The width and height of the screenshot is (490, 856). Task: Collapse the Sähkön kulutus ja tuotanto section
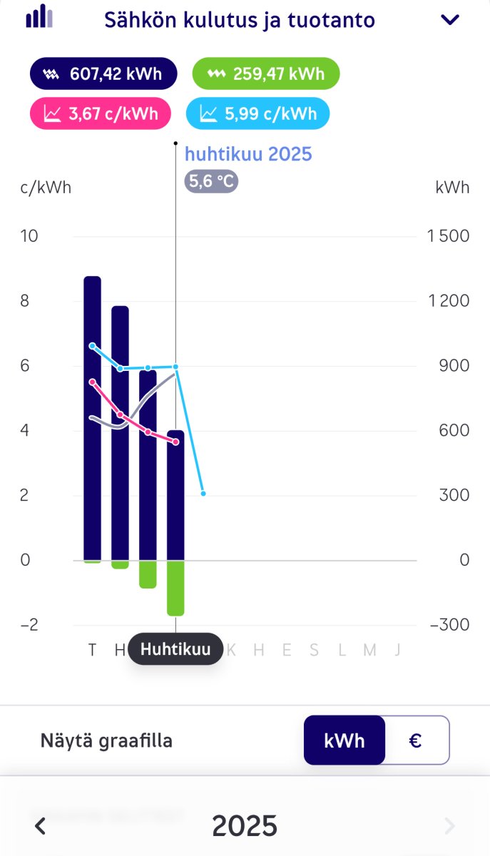pos(450,20)
